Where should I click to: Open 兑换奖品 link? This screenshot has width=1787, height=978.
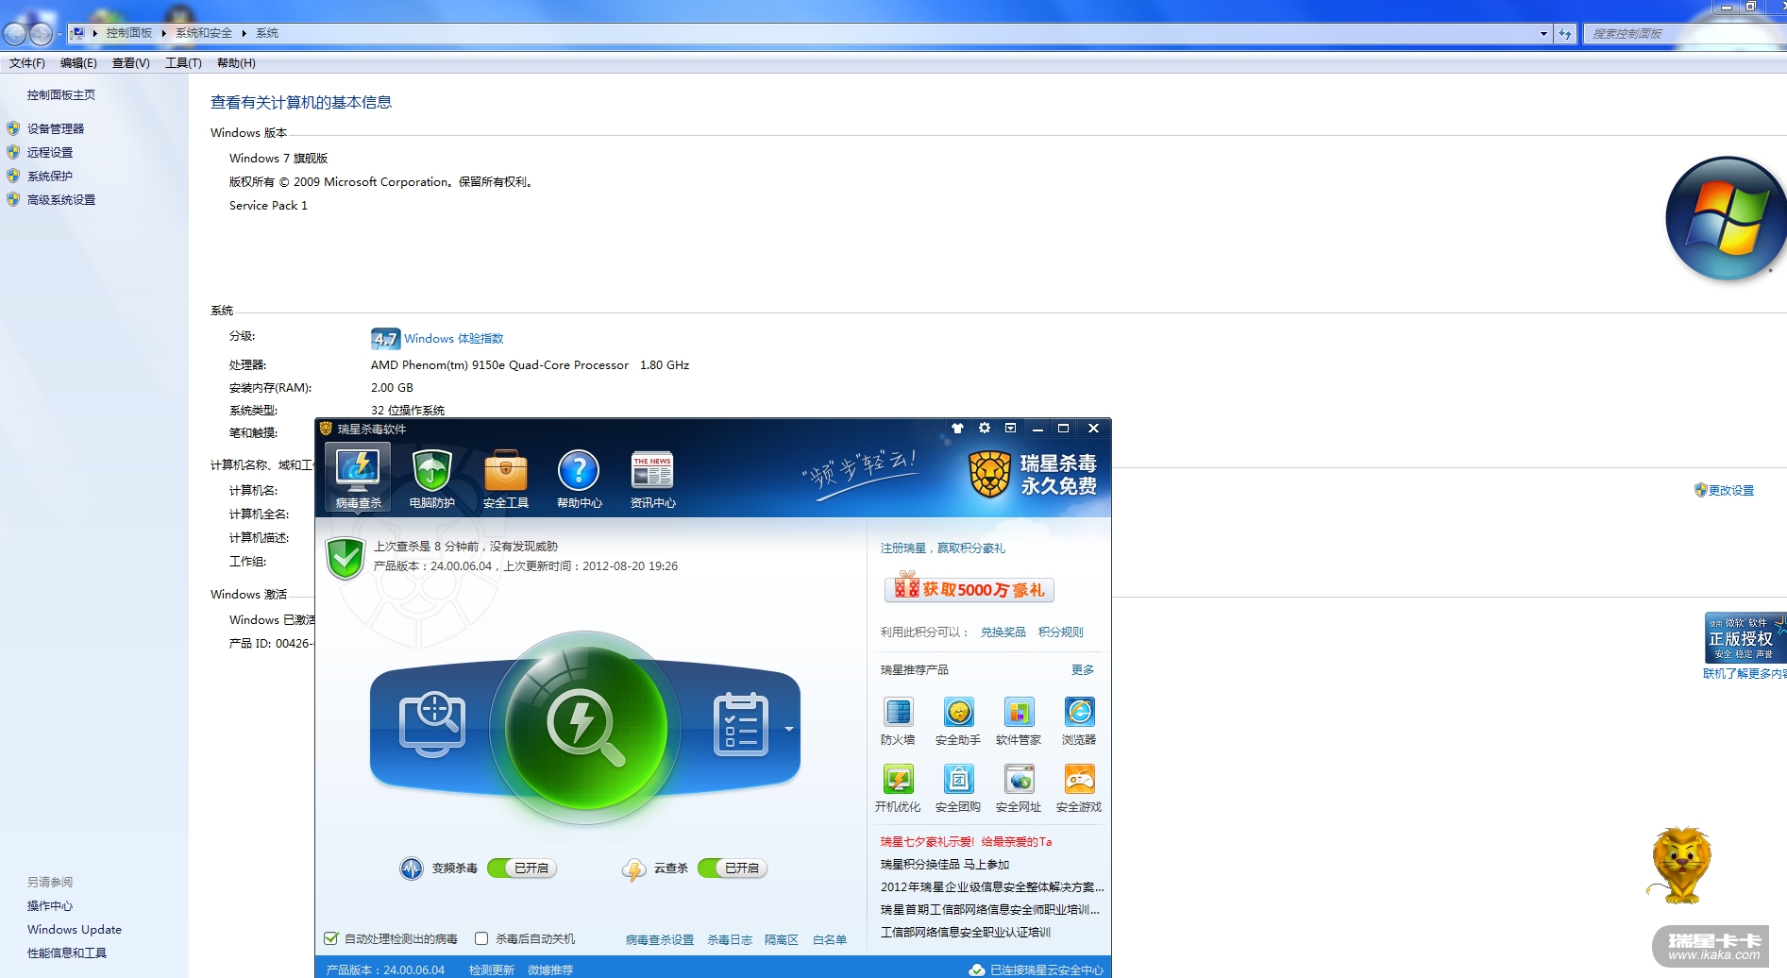click(1003, 632)
